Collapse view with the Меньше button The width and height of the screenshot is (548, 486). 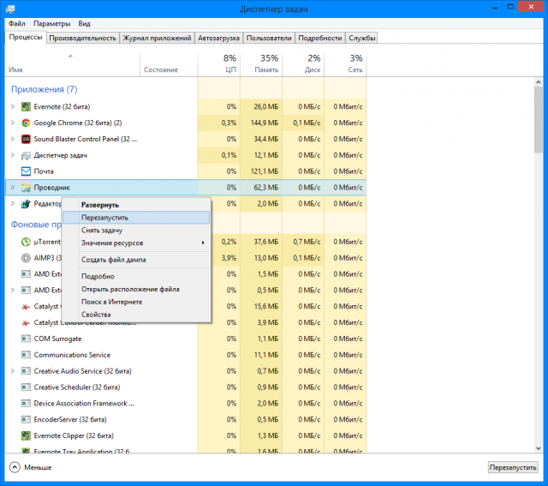point(31,467)
